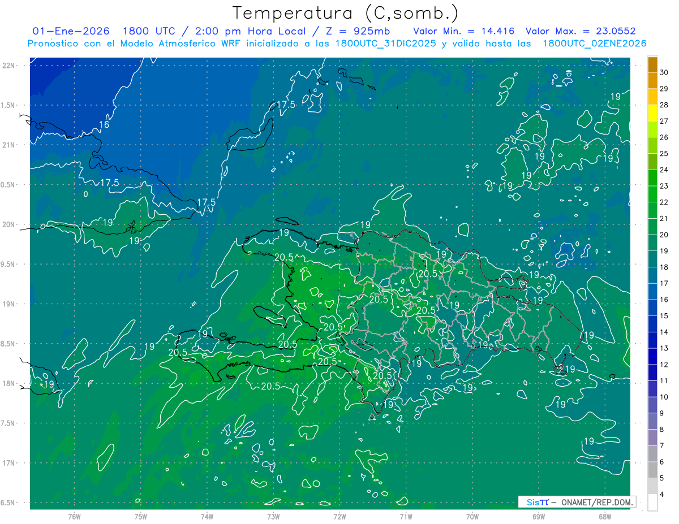Click the colorbar label '15'
Viewport: 679px width, 524px height.
point(664,316)
